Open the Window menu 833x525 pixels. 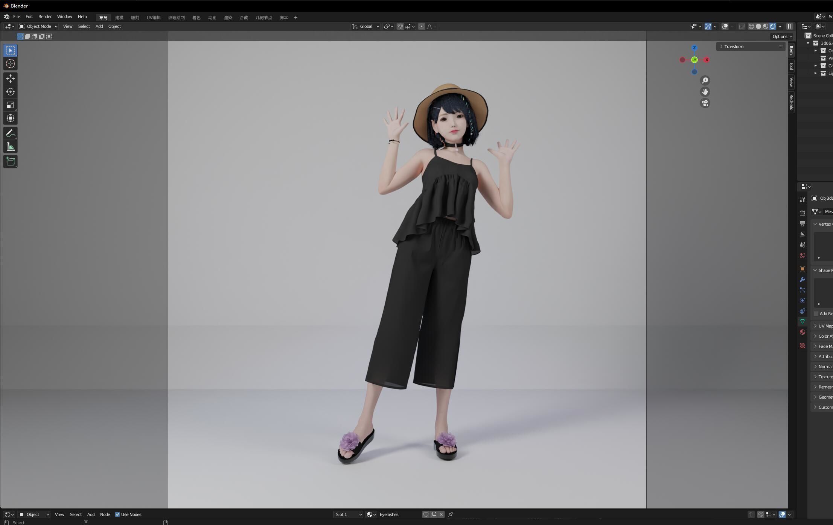click(64, 17)
